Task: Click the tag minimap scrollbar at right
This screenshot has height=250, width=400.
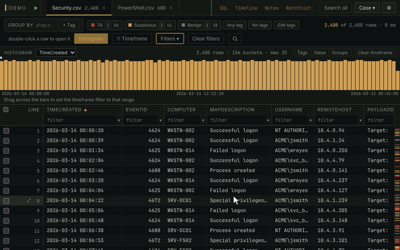Action: (397, 187)
